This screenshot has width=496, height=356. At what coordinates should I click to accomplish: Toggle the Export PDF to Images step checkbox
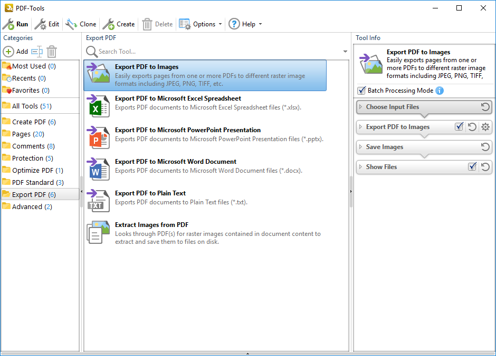459,127
